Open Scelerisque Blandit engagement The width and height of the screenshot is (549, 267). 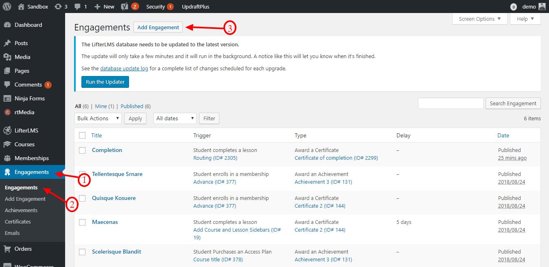(x=116, y=252)
